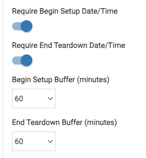The height and width of the screenshot is (158, 146).
Task: Click the blue knob of Begin Setup toggle
Action: click(27, 26)
